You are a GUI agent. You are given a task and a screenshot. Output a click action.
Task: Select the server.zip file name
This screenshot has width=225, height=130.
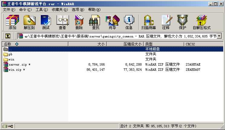[x=20, y=65]
